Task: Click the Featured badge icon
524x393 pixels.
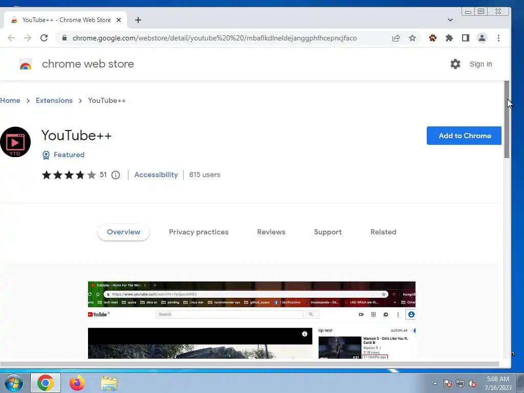Action: (46, 155)
